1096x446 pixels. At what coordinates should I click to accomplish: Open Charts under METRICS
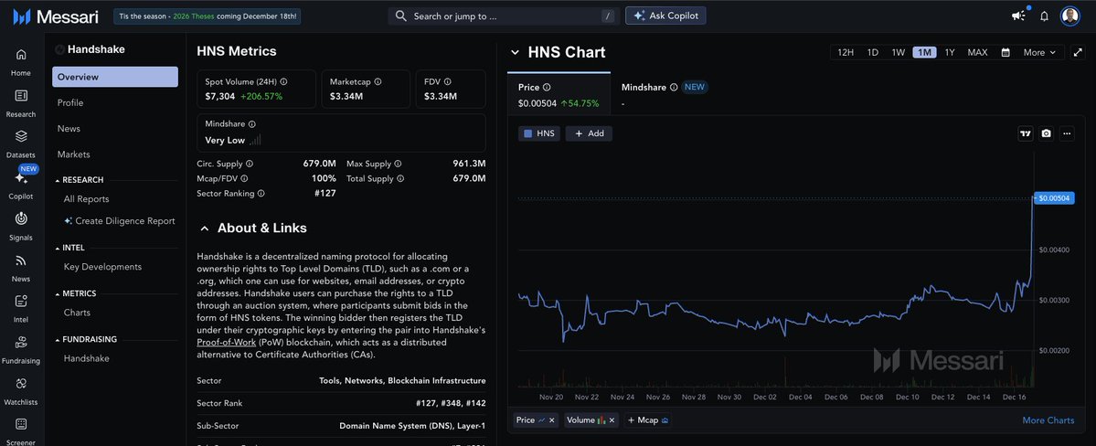coord(77,313)
